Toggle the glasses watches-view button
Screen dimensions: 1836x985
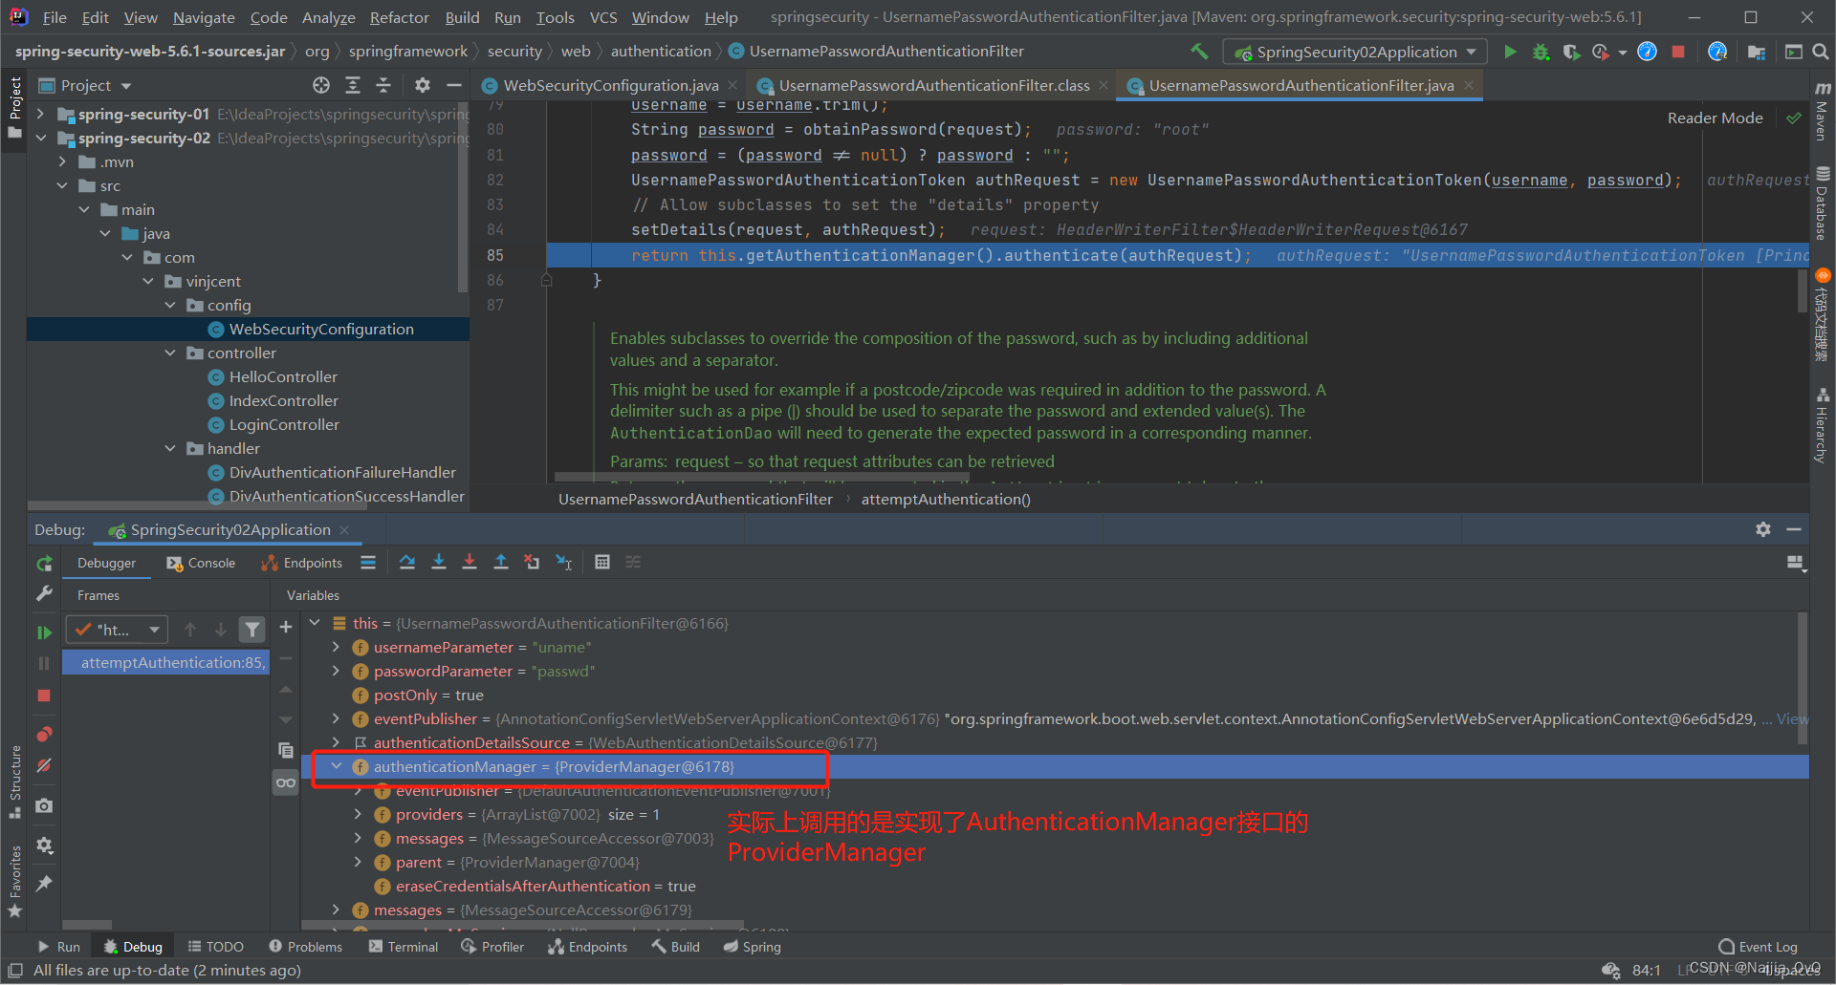(285, 782)
